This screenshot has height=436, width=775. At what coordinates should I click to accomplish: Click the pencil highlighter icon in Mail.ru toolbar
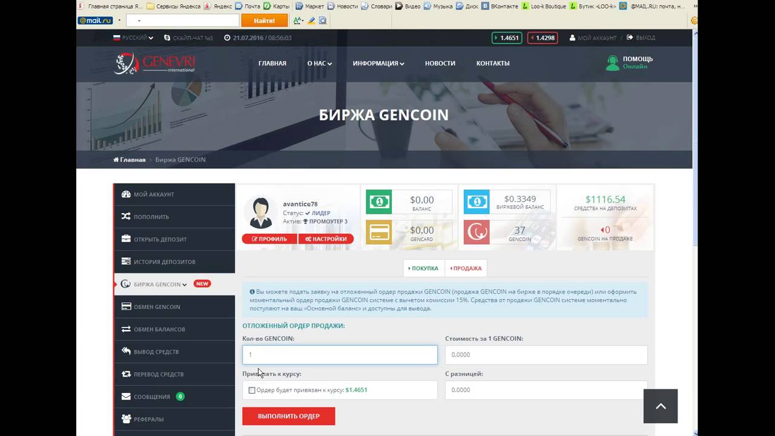(x=311, y=21)
